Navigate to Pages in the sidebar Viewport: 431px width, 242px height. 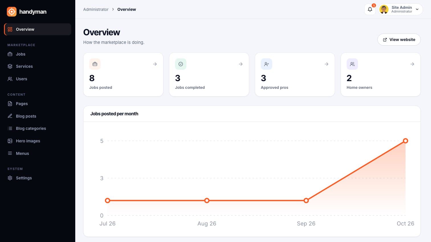click(38, 104)
